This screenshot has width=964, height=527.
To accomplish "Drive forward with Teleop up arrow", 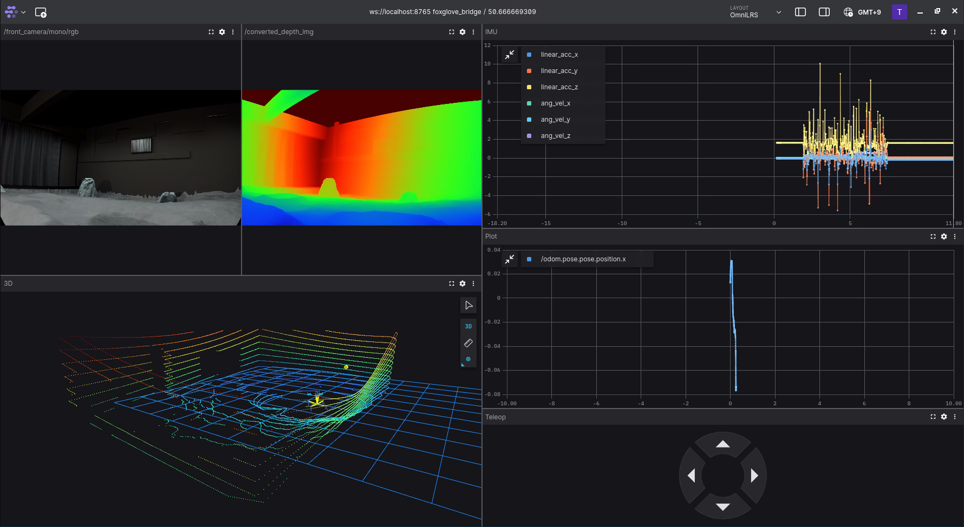I will pos(723,444).
